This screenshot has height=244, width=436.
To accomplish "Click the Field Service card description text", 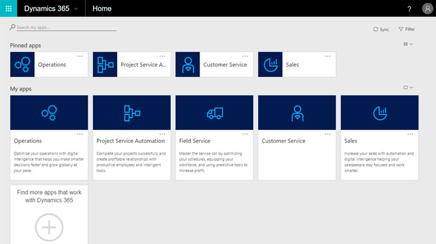I will [213, 162].
